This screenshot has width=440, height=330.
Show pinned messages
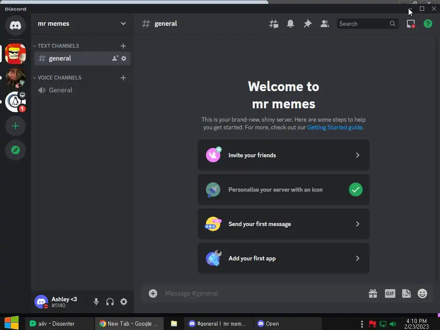(x=308, y=24)
